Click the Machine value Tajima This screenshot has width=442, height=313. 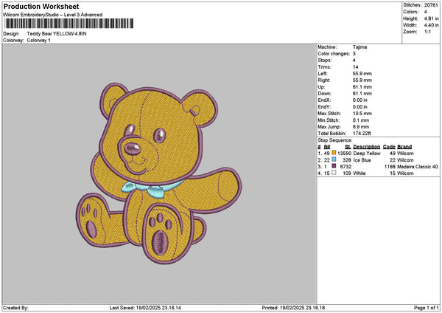click(x=360, y=47)
